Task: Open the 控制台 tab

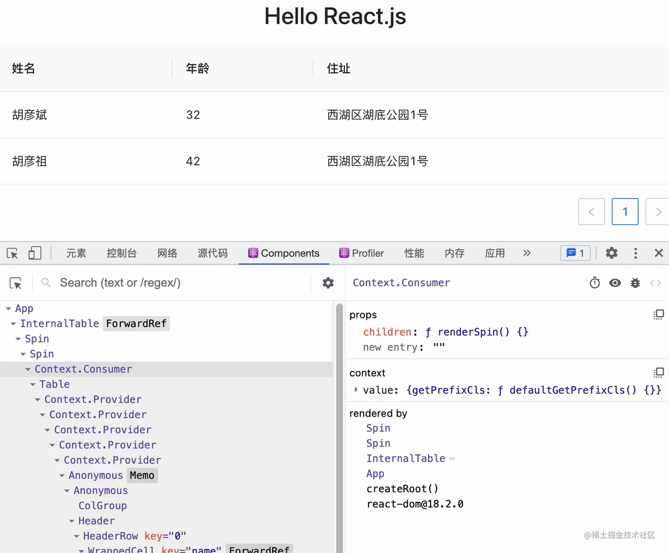Action: click(122, 253)
